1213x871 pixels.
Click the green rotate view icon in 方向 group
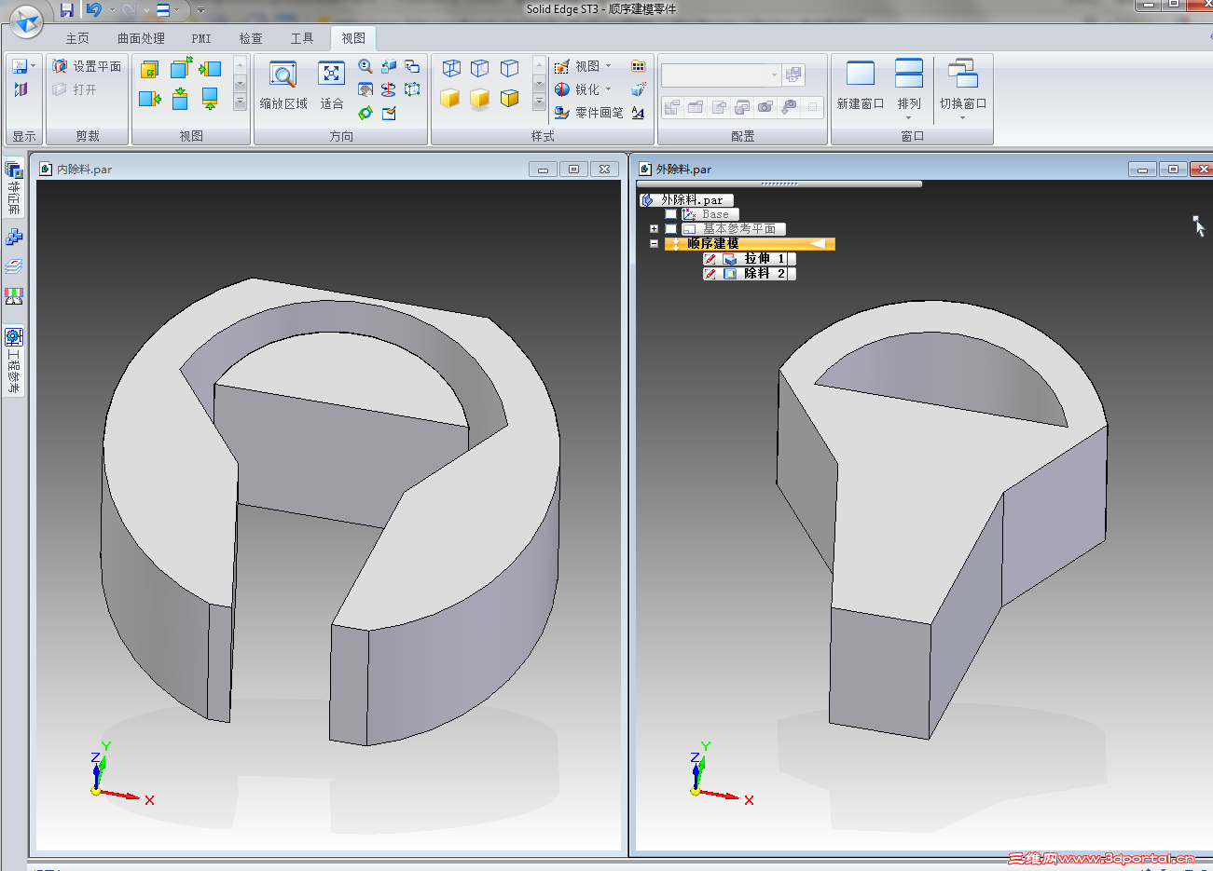click(x=365, y=113)
